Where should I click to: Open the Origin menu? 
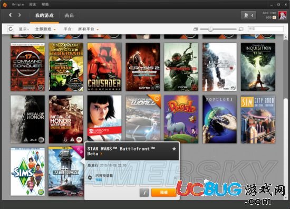pos(18,4)
